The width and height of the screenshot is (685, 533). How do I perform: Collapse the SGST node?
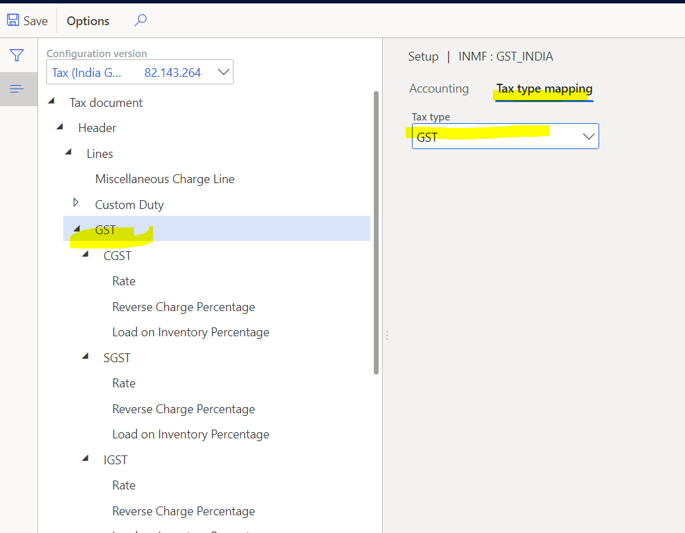pos(84,355)
